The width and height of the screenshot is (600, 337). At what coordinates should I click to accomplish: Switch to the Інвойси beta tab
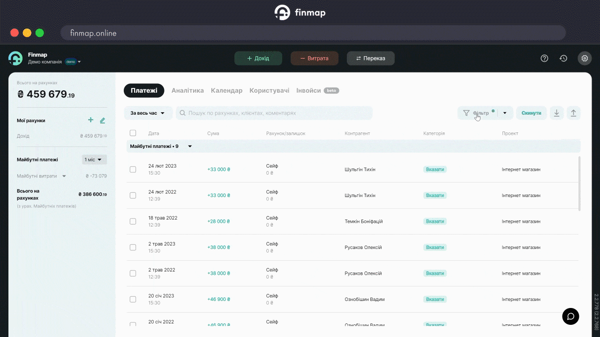click(317, 90)
